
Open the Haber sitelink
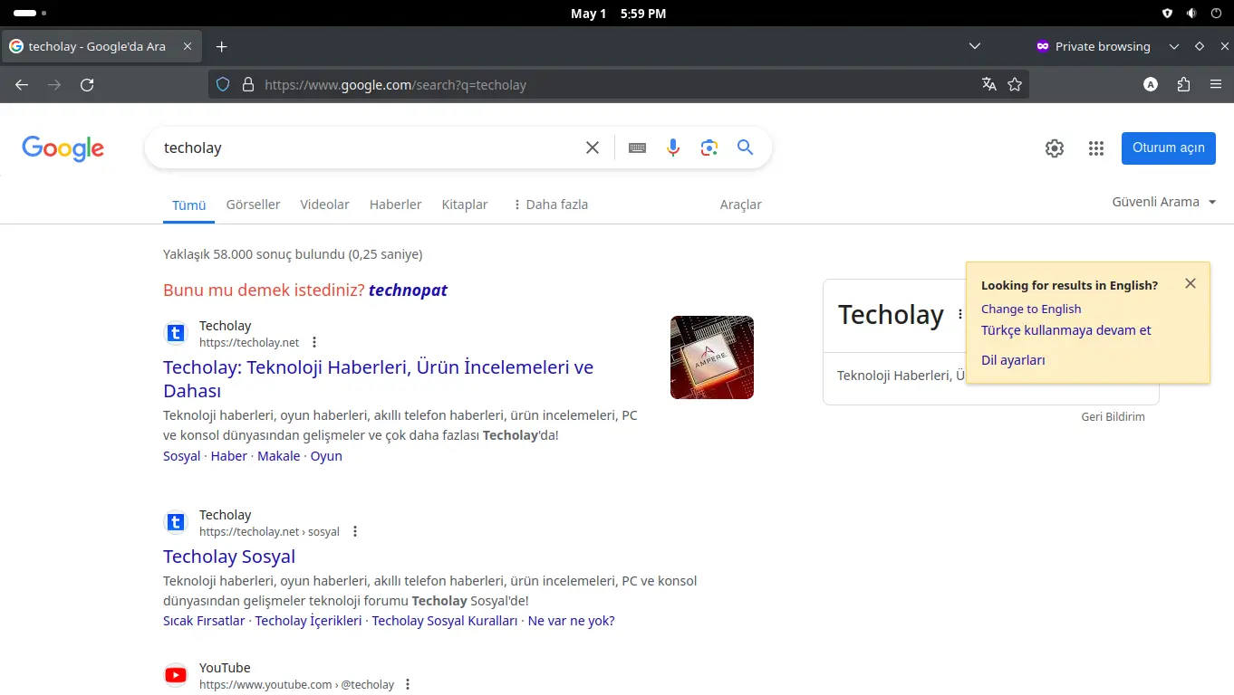coord(228,456)
